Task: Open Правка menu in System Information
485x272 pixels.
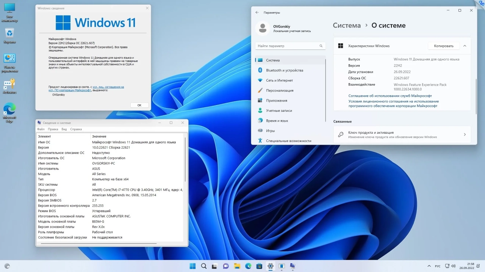Action: 53,129
